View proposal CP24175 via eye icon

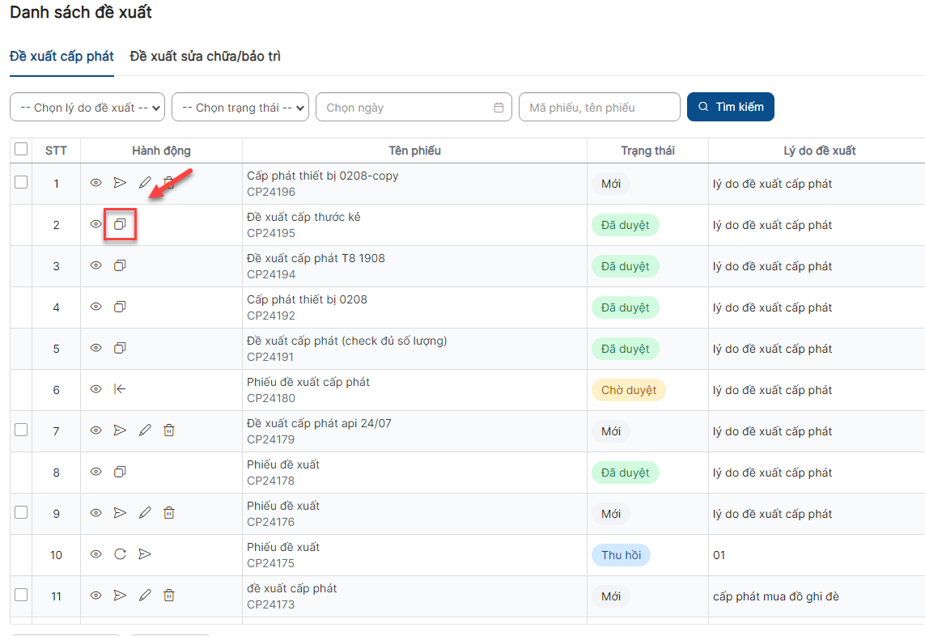tap(95, 554)
